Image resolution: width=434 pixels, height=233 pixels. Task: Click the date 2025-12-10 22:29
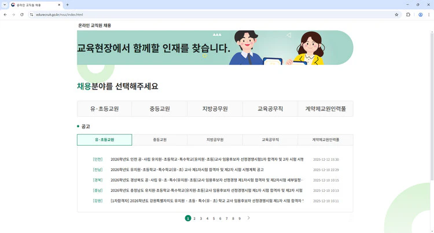click(326, 170)
